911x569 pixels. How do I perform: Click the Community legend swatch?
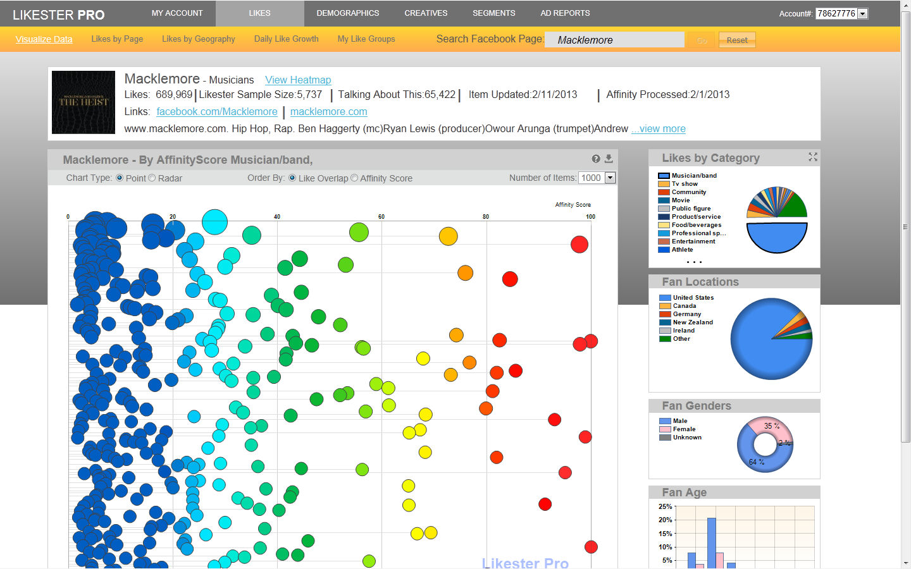click(664, 192)
